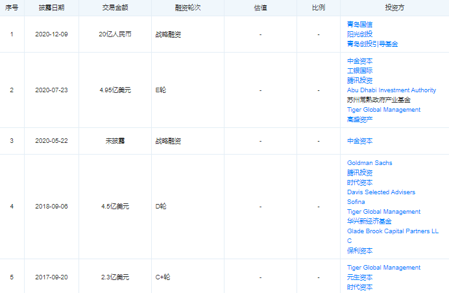Click the 融资轮次 column header
Viewport: 449px width, 293px height.
click(x=188, y=8)
